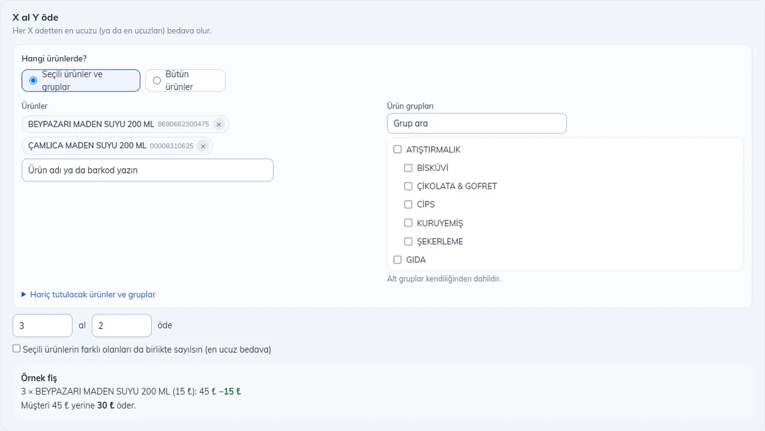This screenshot has width=765, height=431.
Task: Remove ÇAMLICA MADEN SUYU 200 ML chip
Action: [x=203, y=146]
